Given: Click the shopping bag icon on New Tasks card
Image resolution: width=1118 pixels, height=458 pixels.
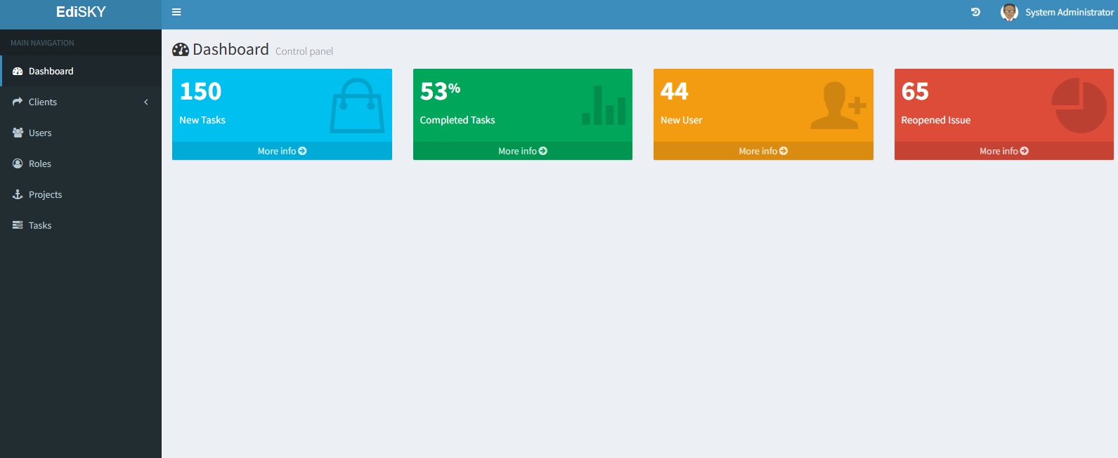Looking at the screenshot, I should point(357,106).
